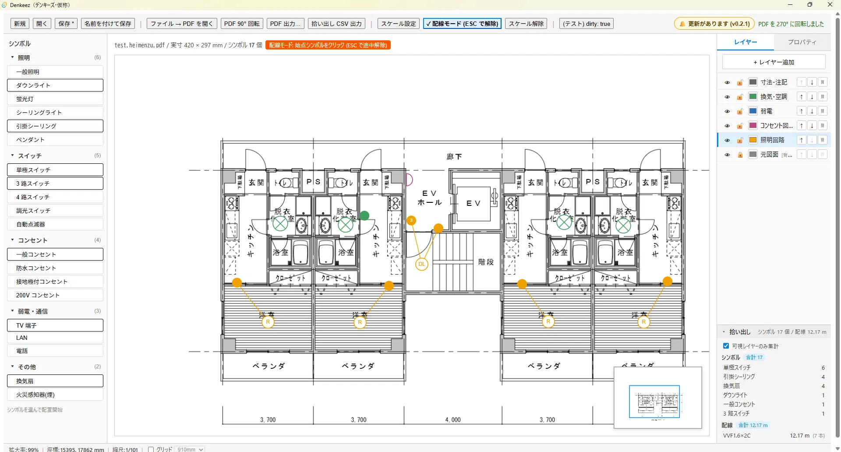Image resolution: width=841 pixels, height=452 pixels.
Task: Toggle visibility of the 換気・空調 layer
Action: [x=727, y=97]
